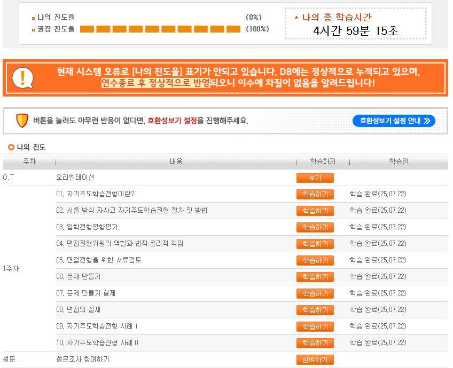
Task: Click the shield icon in compatibility notice
Action: pos(22,121)
